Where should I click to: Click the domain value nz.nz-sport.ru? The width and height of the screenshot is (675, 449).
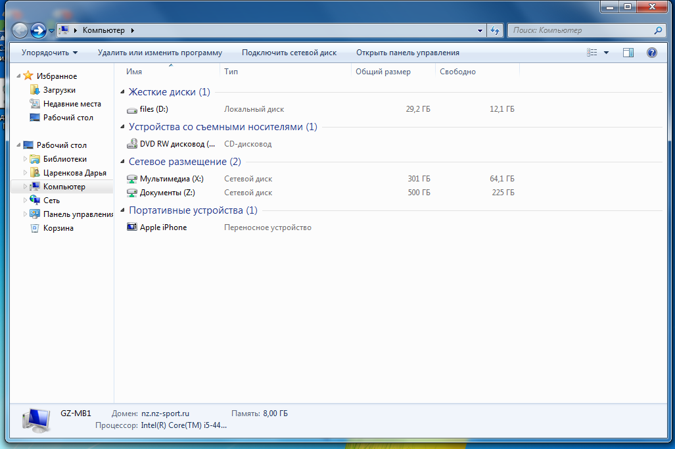pyautogui.click(x=165, y=414)
